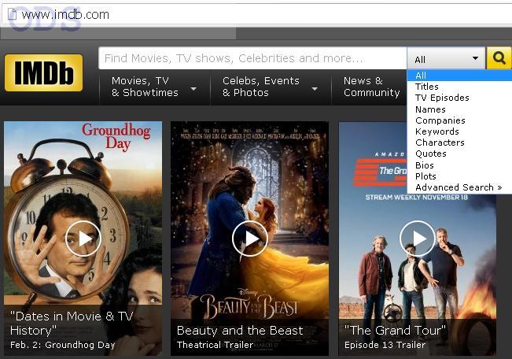Screen dimensions: 512x359
Task: Open the Advanced Search link
Action: 458,187
